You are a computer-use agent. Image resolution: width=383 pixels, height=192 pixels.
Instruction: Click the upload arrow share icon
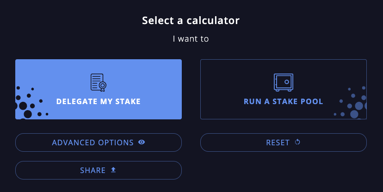(x=113, y=170)
